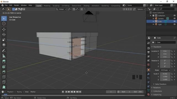Toggle the Collection exclude checkbox
177x99 pixels.
click(x=153, y=16)
